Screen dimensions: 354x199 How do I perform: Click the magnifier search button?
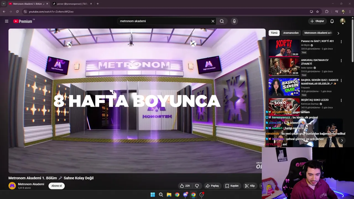(x=222, y=21)
